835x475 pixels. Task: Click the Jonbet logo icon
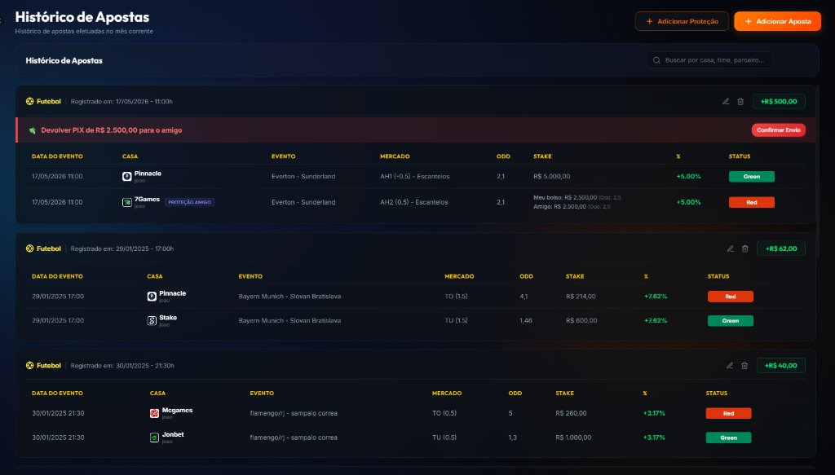(154, 438)
